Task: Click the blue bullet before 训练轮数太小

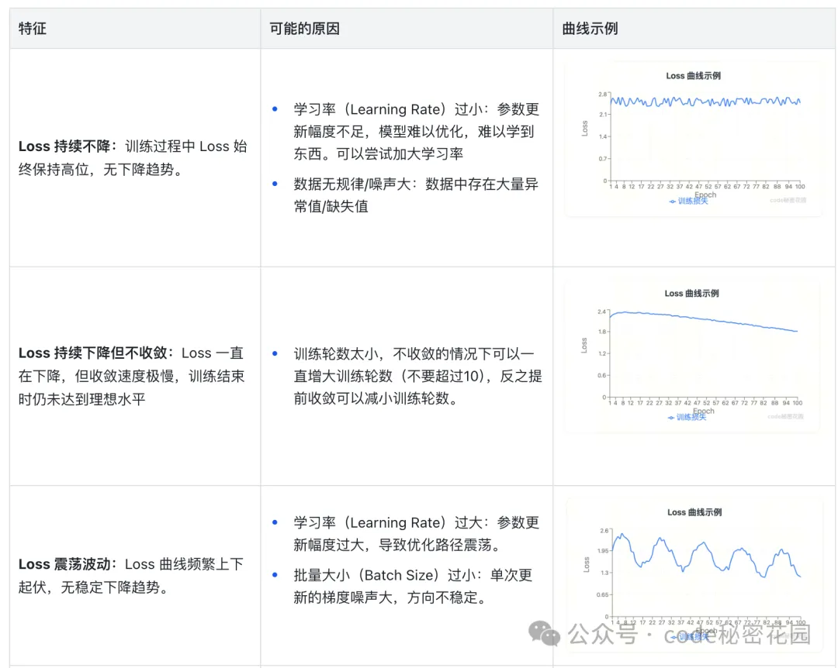Action: (274, 353)
